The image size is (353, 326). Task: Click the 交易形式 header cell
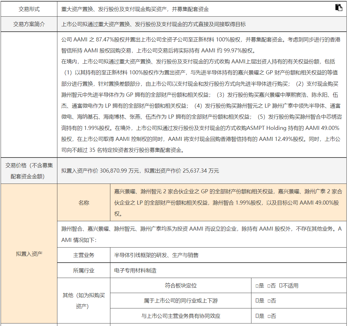[x=29, y=9]
